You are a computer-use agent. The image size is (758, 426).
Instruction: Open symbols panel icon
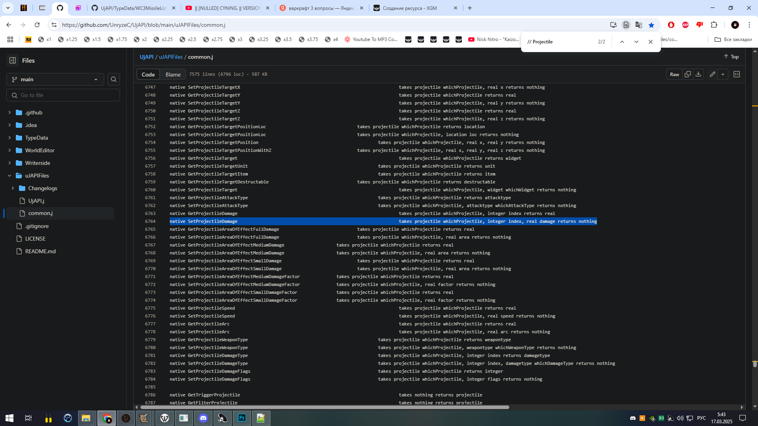click(x=737, y=74)
